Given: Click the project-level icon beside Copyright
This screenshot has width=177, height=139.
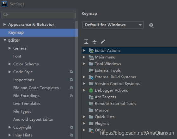Looking at the screenshot, I should point(71,127).
